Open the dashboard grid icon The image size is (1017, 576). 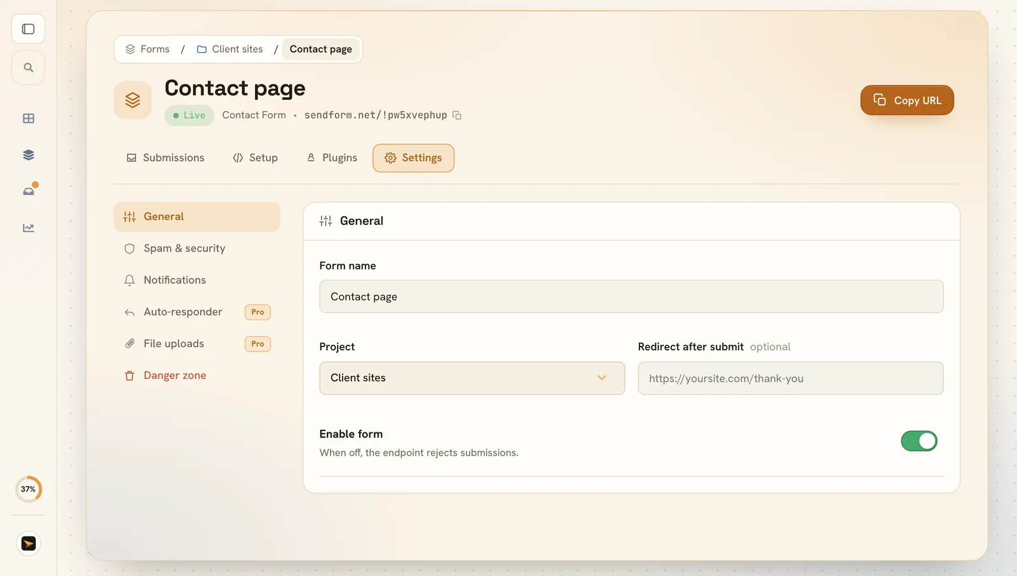29,119
